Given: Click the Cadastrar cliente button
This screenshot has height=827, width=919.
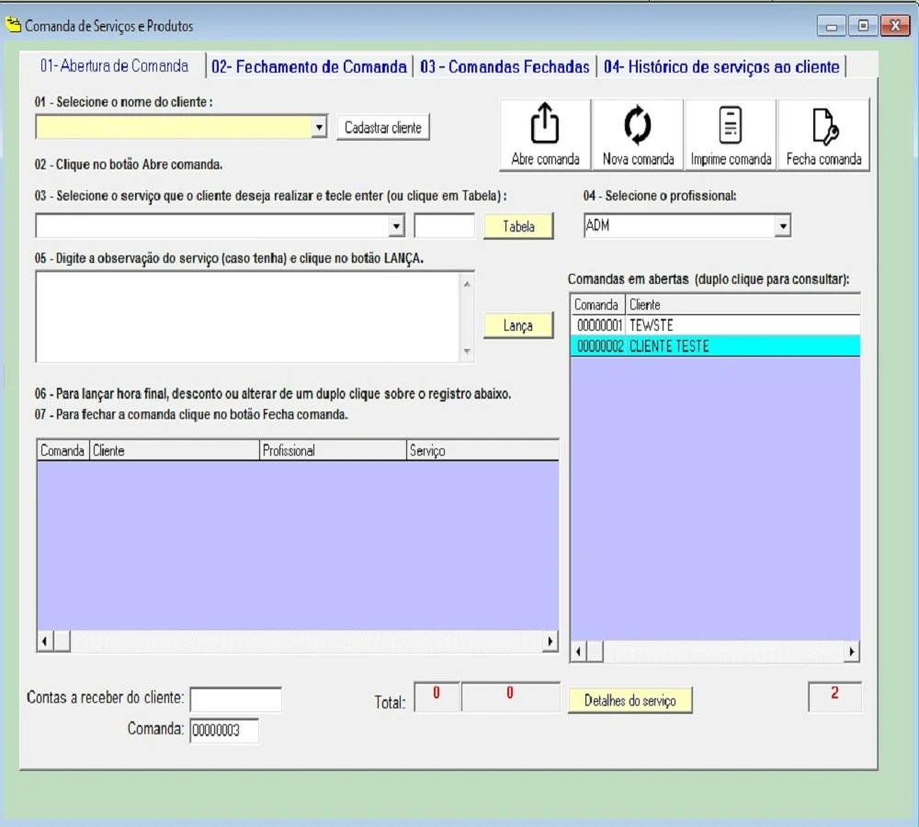Looking at the screenshot, I should pyautogui.click(x=382, y=128).
